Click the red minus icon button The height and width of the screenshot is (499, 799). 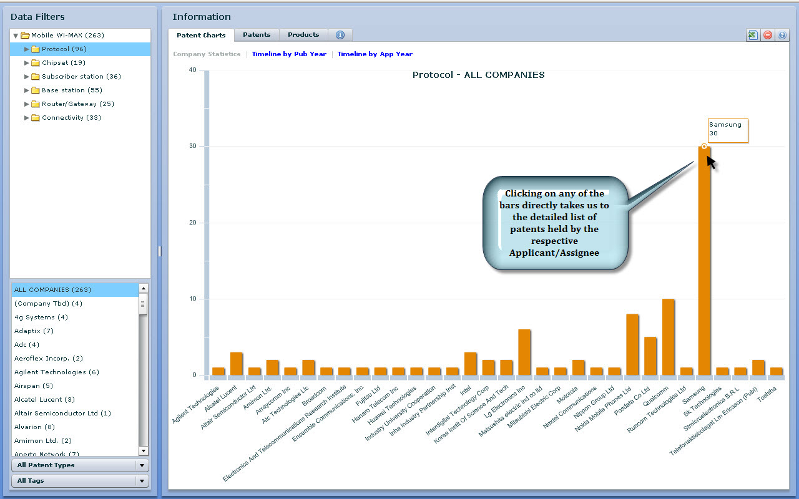click(767, 36)
